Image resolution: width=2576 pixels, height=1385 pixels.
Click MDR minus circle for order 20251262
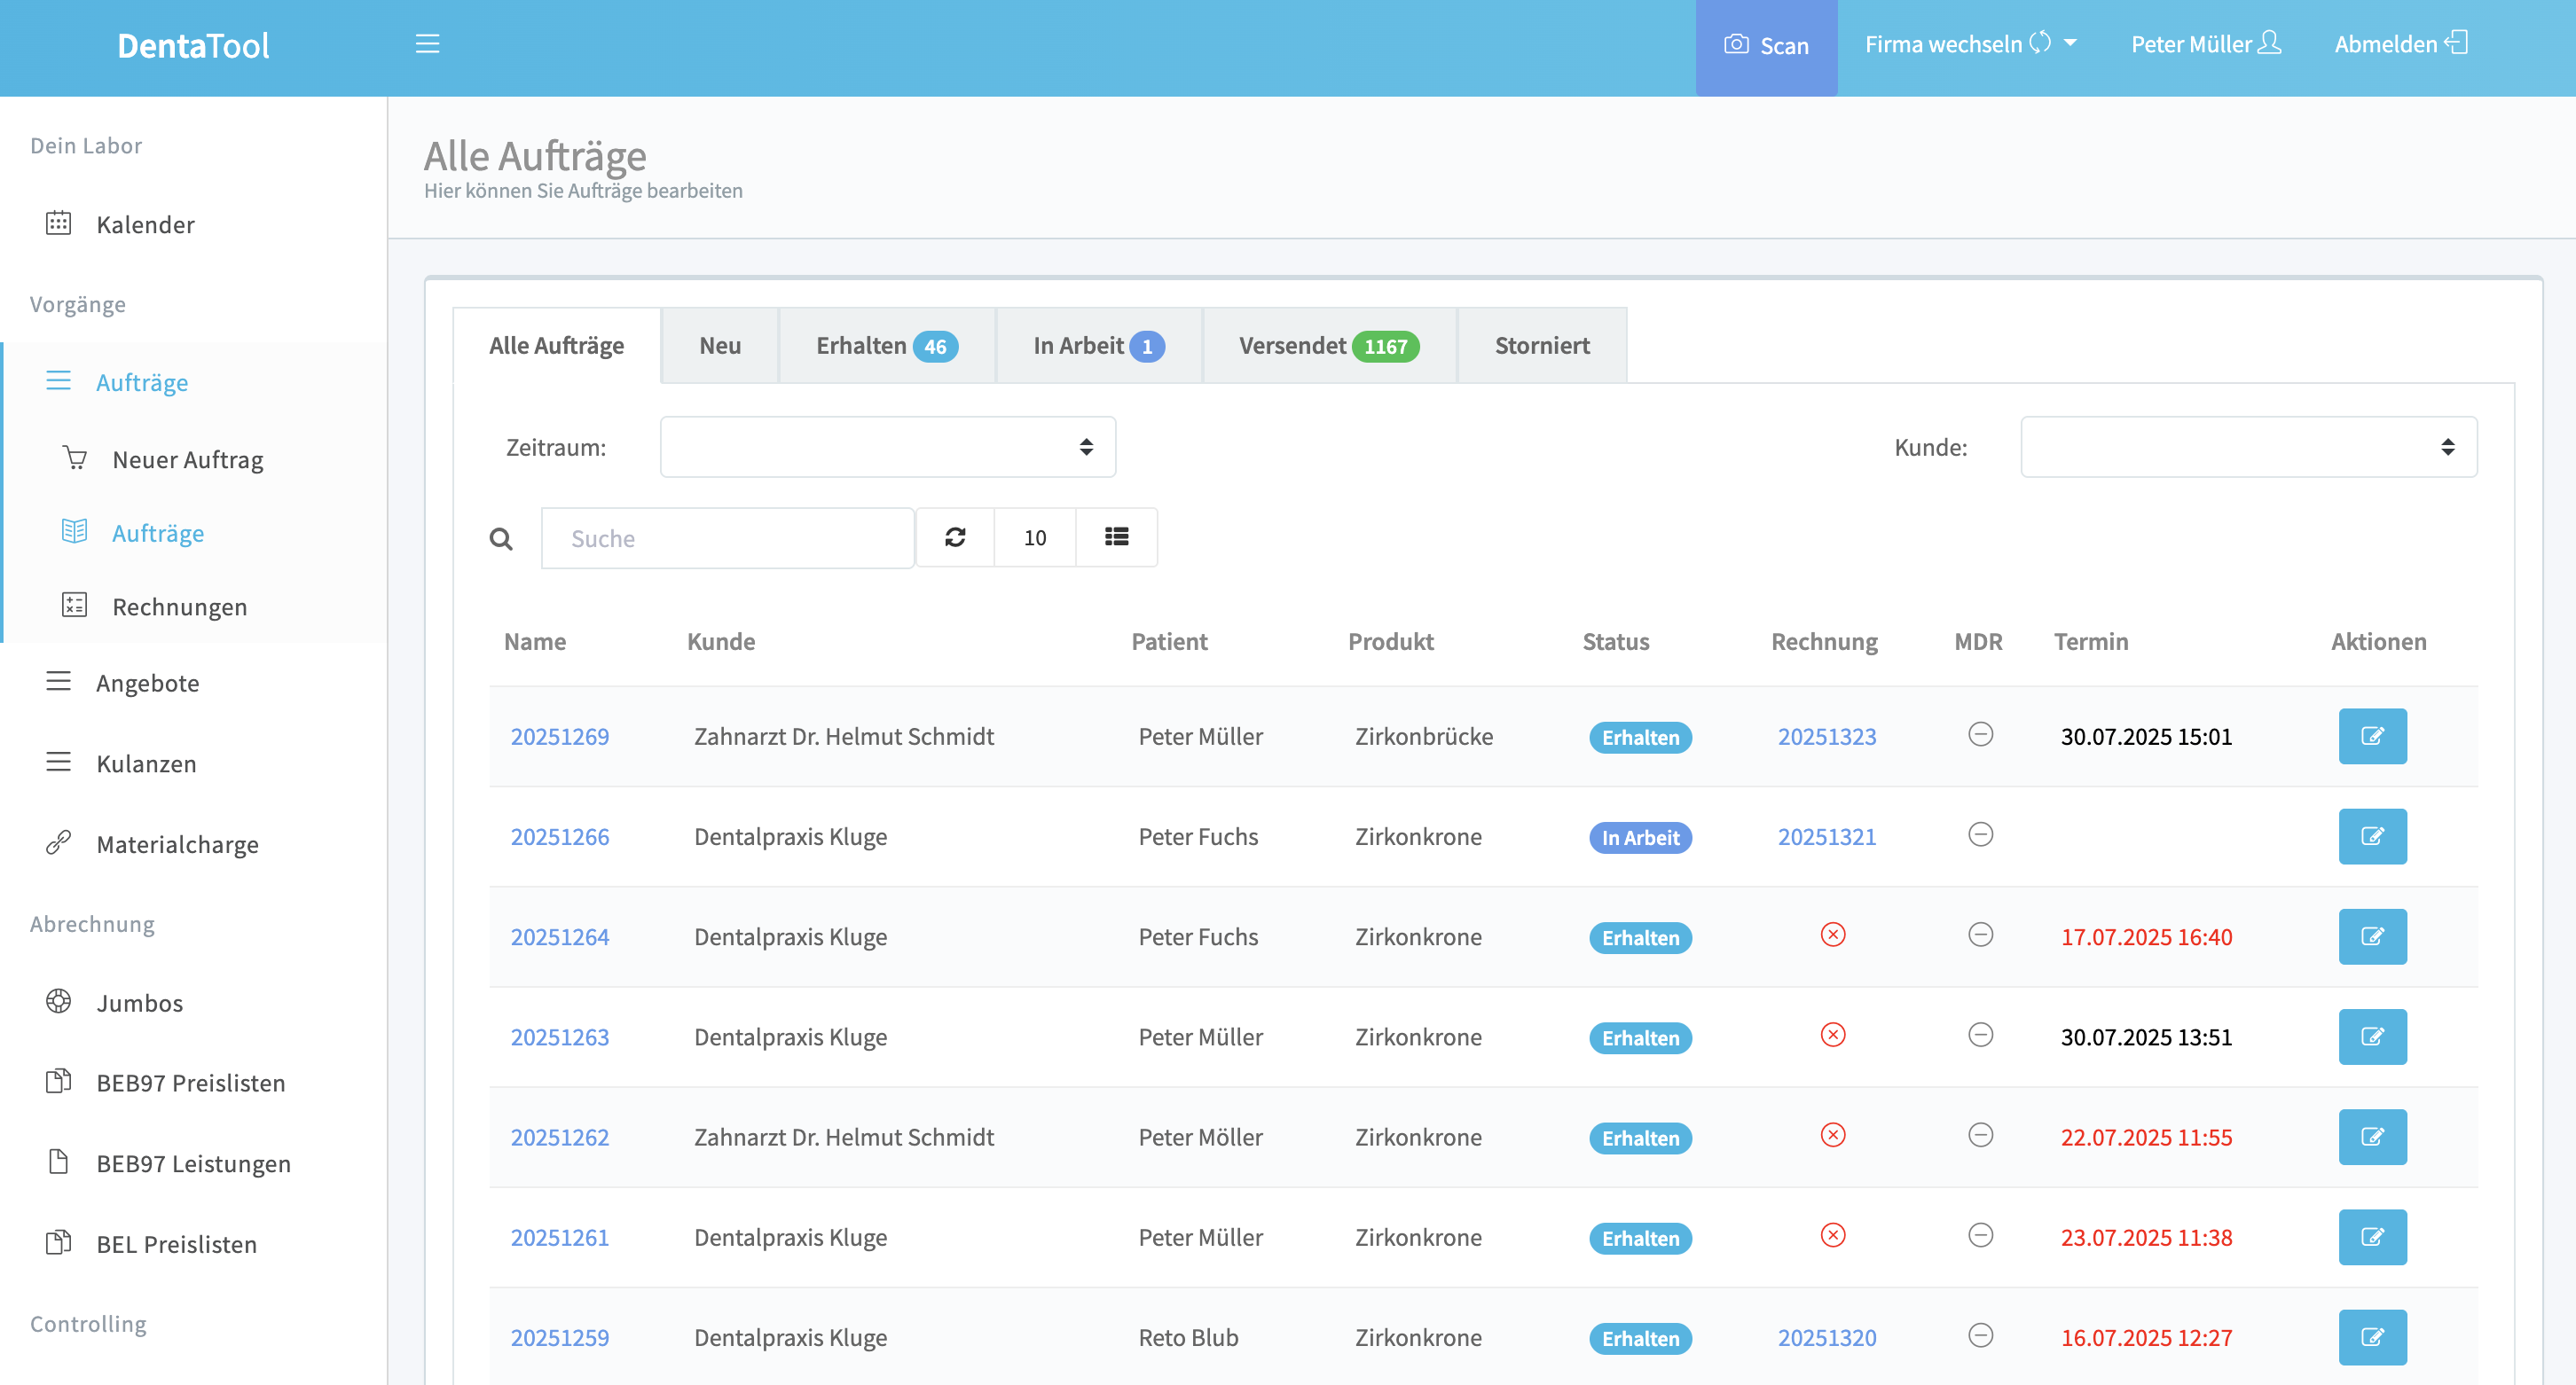(1980, 1135)
